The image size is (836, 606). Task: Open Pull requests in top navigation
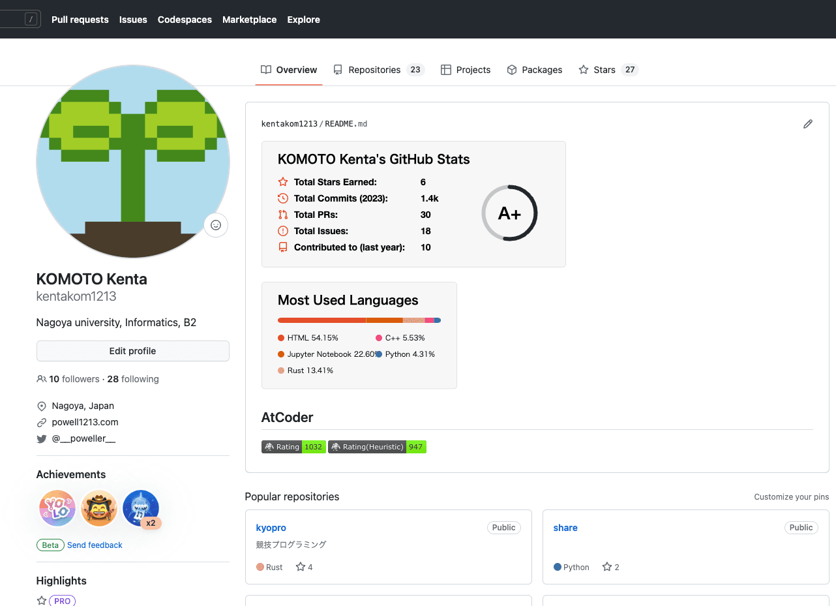(80, 20)
